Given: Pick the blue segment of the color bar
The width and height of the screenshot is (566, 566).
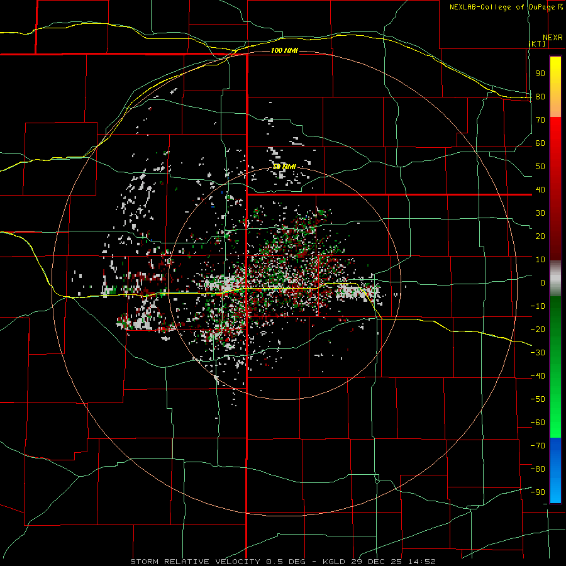Looking at the screenshot, I should point(555,470).
